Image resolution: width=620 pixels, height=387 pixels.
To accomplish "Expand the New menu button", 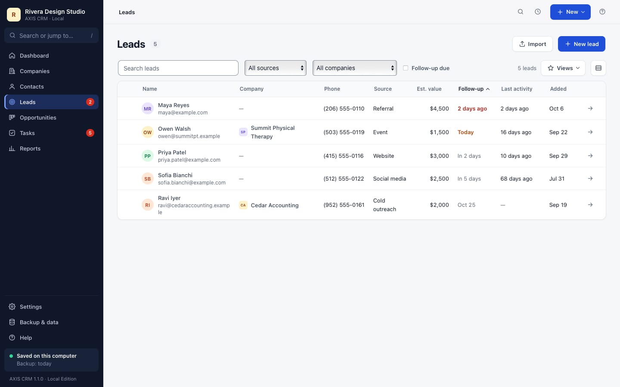I will (x=570, y=12).
